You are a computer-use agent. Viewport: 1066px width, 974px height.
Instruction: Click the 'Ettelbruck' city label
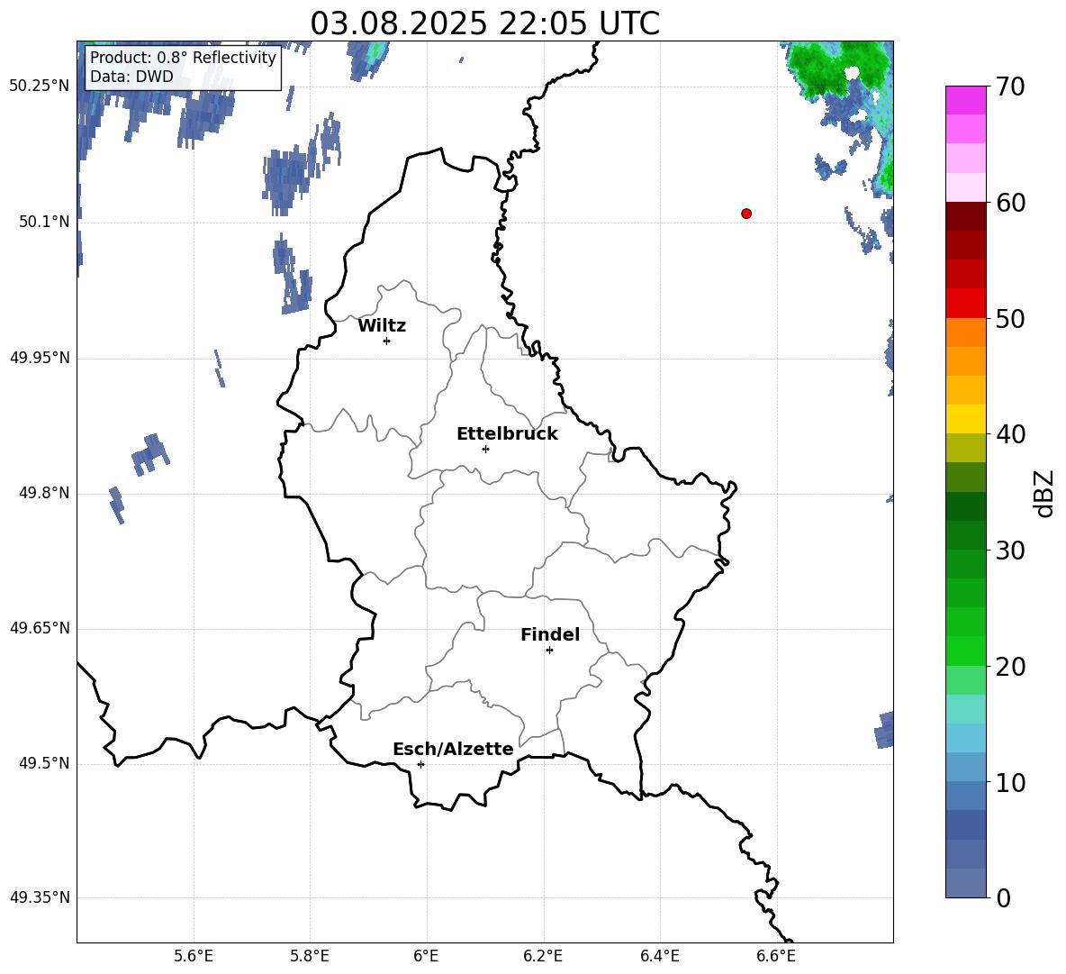pos(507,434)
